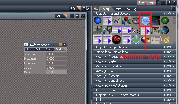This screenshot has height=104, width=179.
Task: Select the CRT cone and vase object icon
Action: 155,30
